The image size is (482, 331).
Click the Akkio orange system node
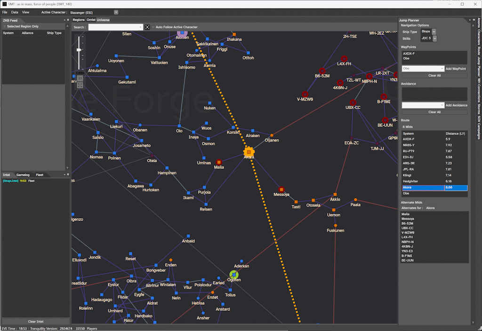tap(335, 194)
